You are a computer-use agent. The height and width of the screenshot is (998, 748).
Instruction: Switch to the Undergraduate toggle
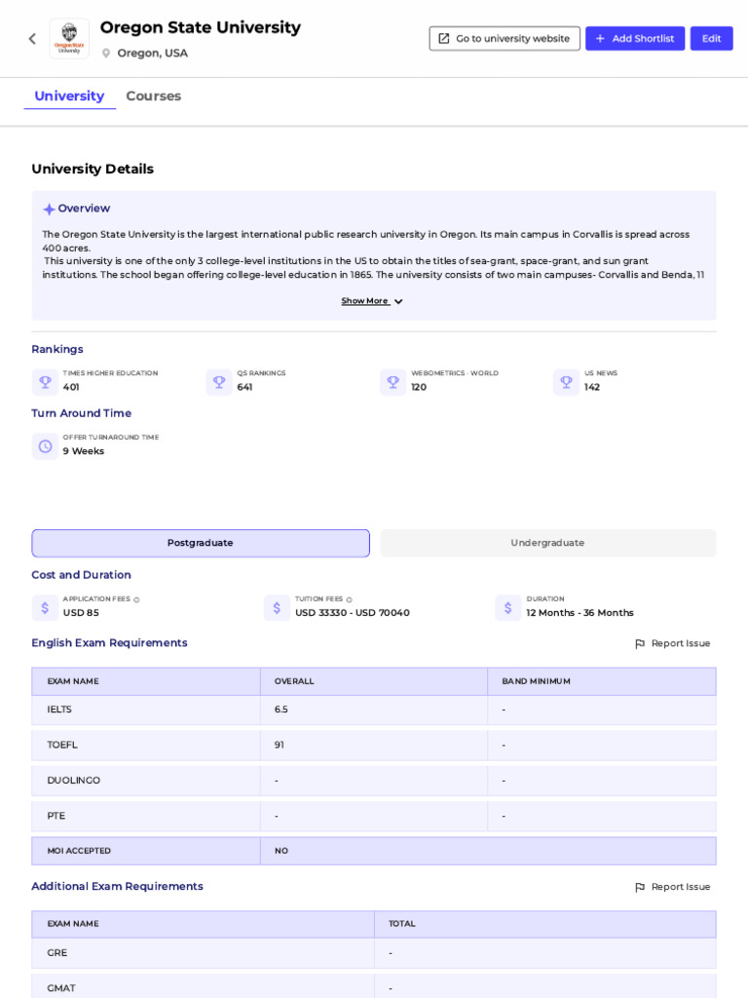[547, 543]
